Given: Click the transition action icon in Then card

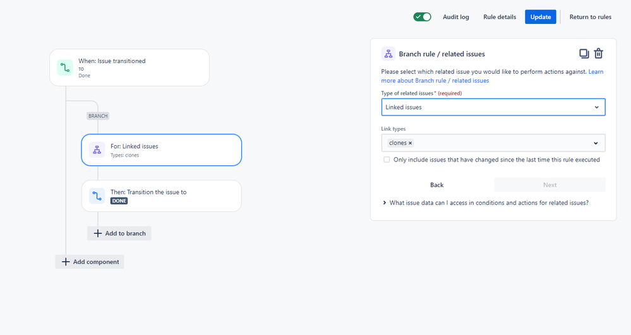Looking at the screenshot, I should click(x=97, y=196).
